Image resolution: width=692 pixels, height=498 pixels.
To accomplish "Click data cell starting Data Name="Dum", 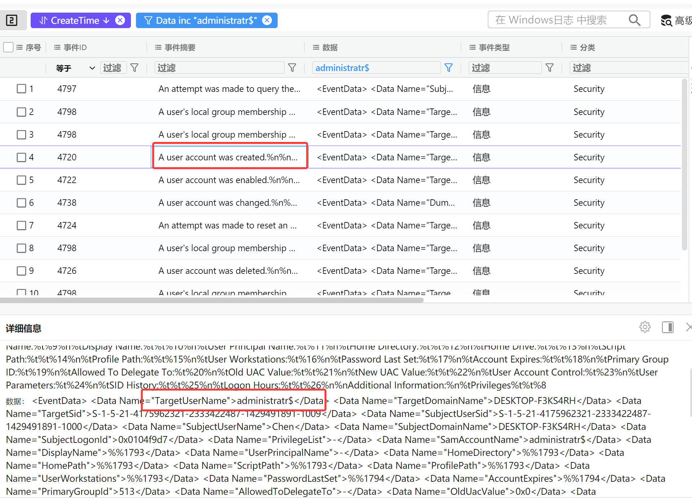I will 386,203.
